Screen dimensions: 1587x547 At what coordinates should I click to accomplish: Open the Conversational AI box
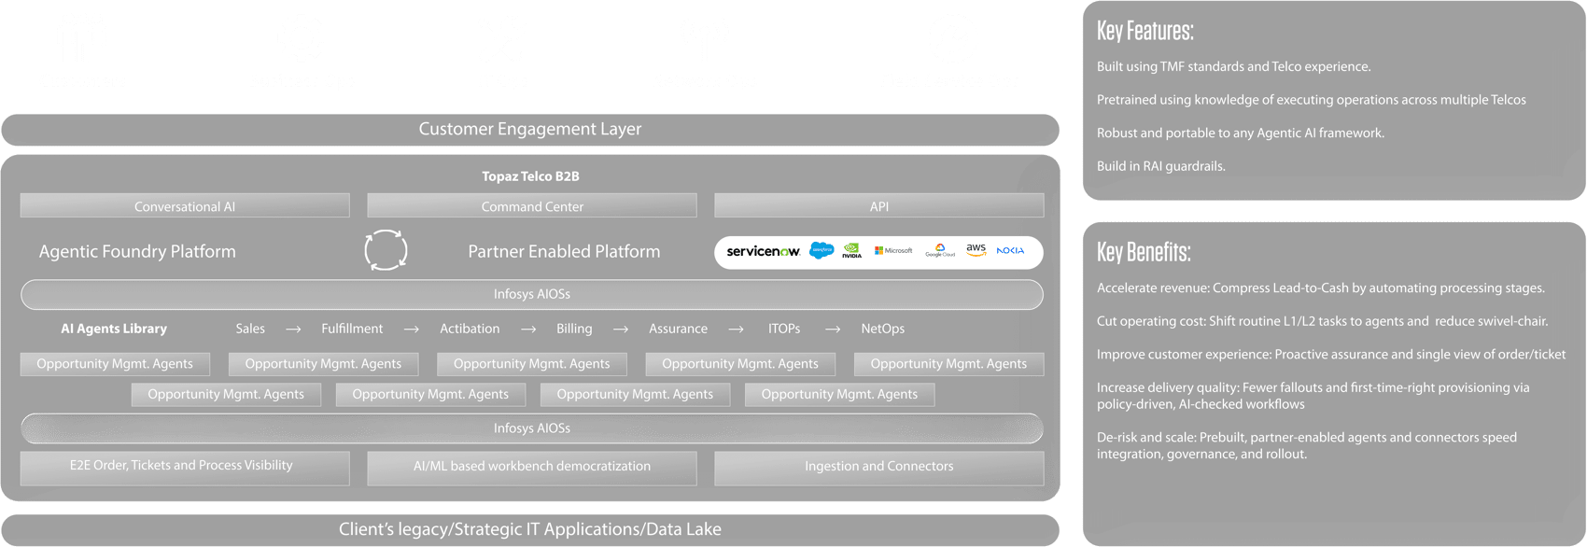click(x=185, y=206)
